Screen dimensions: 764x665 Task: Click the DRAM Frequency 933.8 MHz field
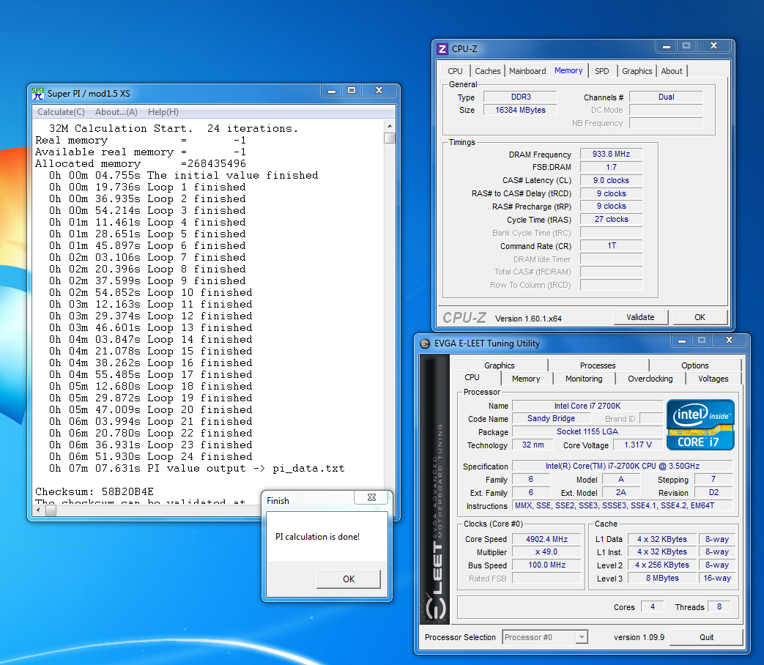click(x=611, y=154)
